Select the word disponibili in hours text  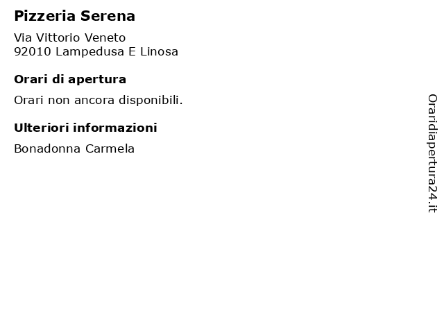151,100
